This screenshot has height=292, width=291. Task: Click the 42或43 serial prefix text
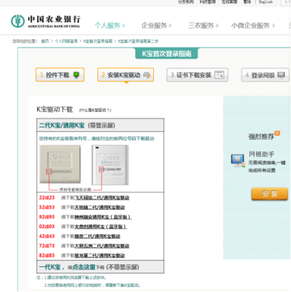(x=47, y=236)
